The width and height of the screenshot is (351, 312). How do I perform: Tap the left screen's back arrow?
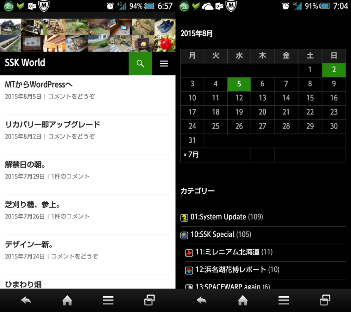pyautogui.click(x=26, y=300)
